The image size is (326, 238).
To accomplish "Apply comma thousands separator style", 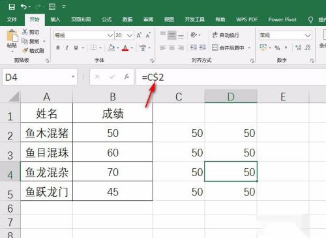I will click(x=286, y=48).
